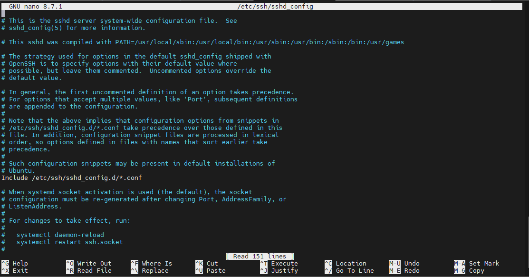Click the ^/ Go To Line shortcut
This screenshot has height=277, width=529.
point(349,271)
